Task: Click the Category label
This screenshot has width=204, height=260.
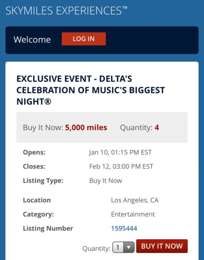Action: (x=38, y=214)
